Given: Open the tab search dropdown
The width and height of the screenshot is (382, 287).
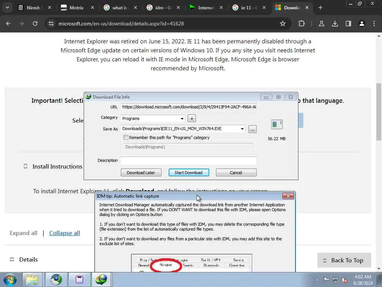Looking at the screenshot, I should [7, 7].
